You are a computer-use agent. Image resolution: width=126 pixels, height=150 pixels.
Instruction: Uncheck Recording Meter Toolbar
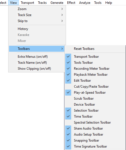pos(95,69)
